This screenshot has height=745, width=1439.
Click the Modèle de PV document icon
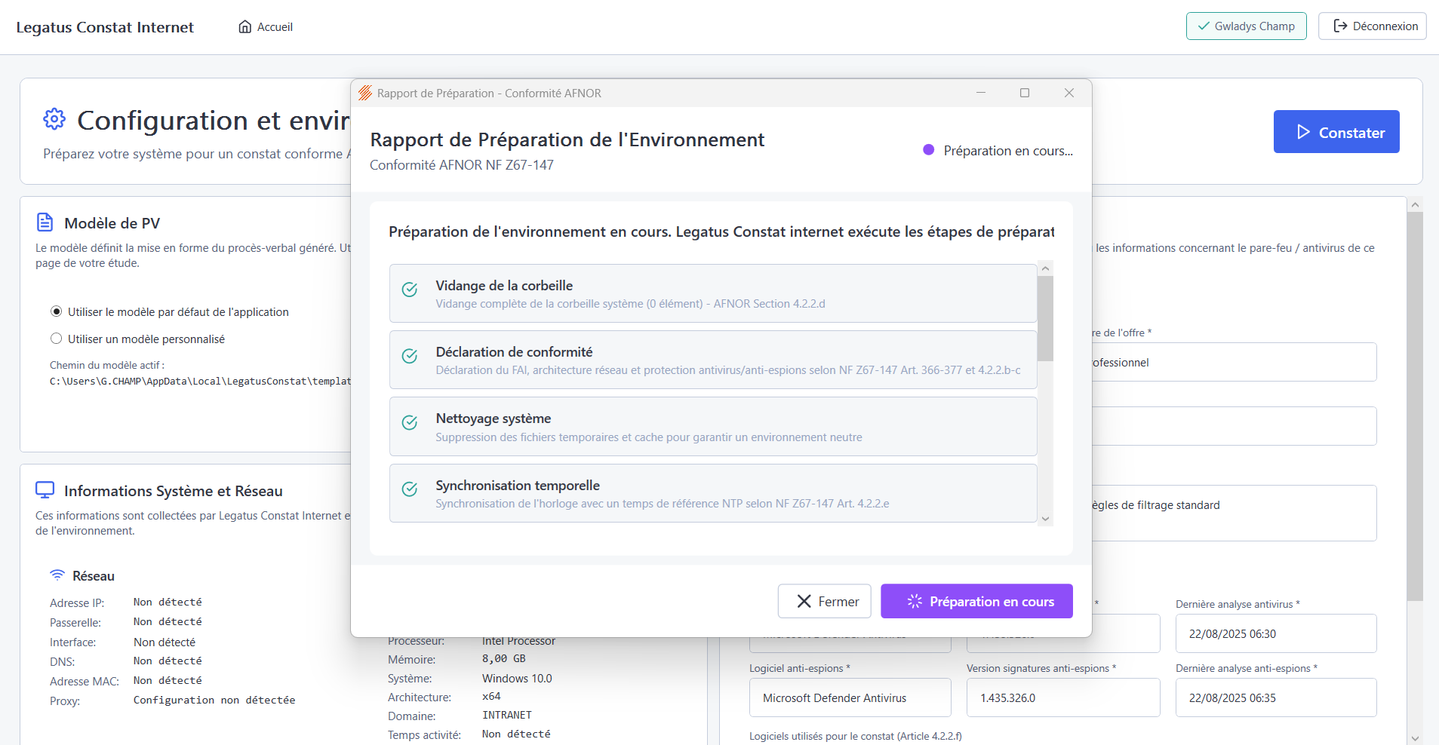click(45, 222)
